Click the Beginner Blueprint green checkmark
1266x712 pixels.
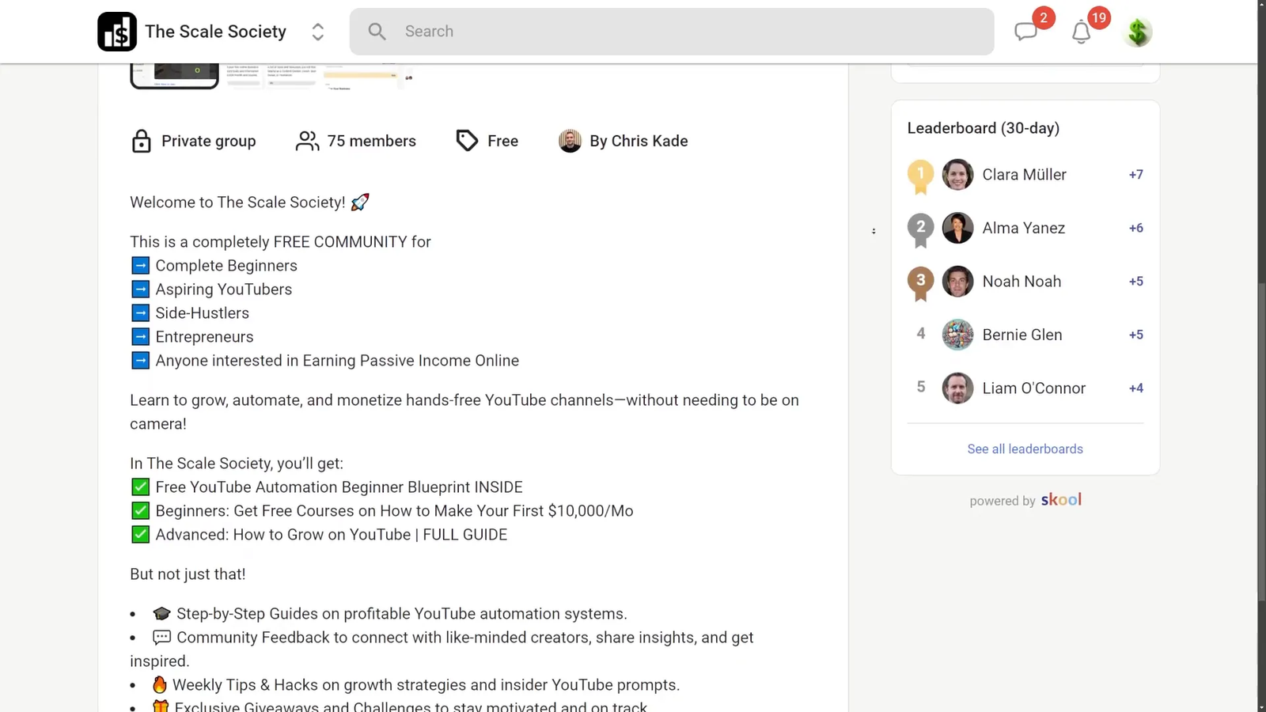(x=140, y=487)
